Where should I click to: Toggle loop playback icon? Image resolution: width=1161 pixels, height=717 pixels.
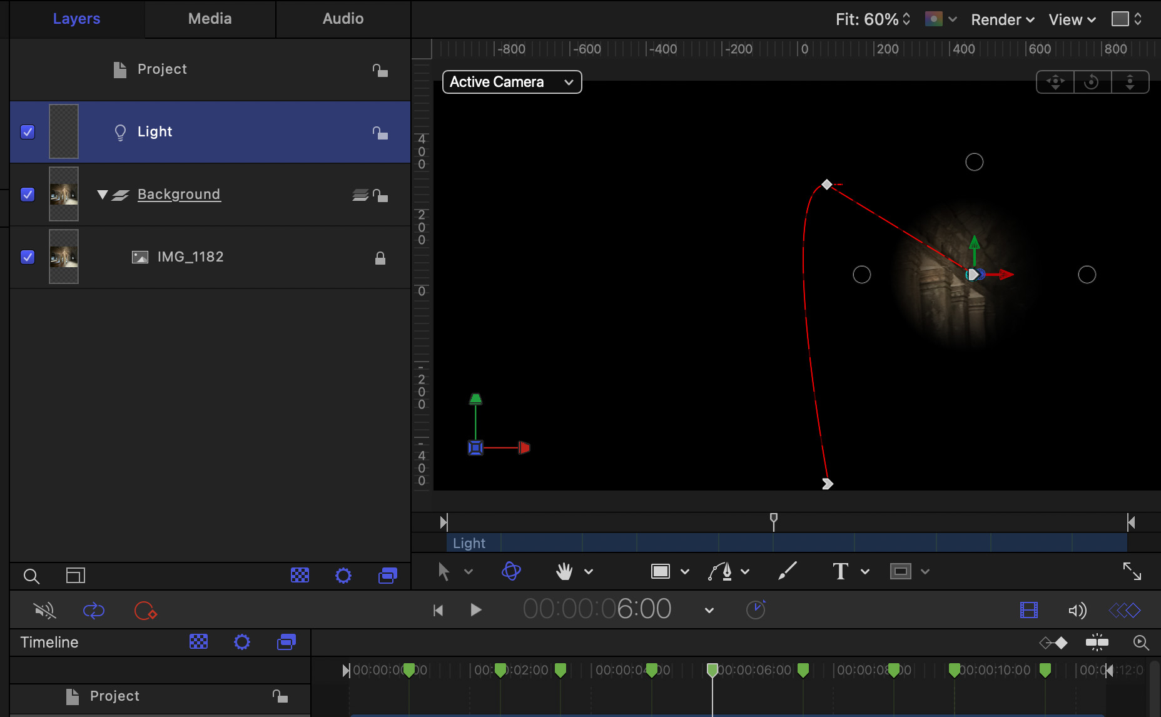(94, 611)
